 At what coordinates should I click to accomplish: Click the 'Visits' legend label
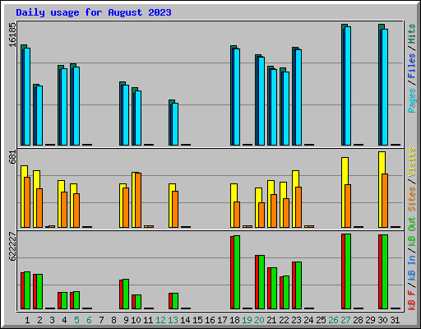pyautogui.click(x=412, y=162)
